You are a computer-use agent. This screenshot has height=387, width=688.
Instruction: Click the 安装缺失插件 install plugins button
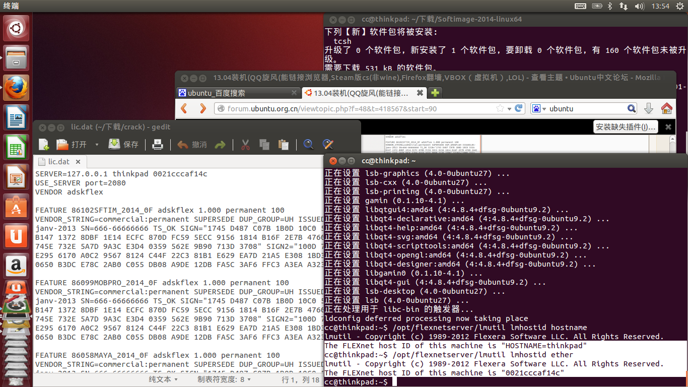[x=626, y=127]
